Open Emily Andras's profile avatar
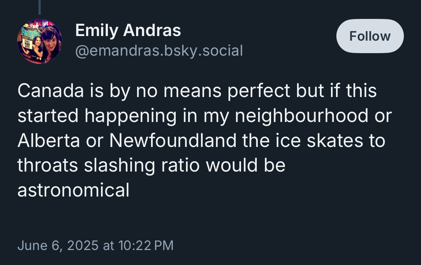The height and width of the screenshot is (265, 421). pos(39,41)
